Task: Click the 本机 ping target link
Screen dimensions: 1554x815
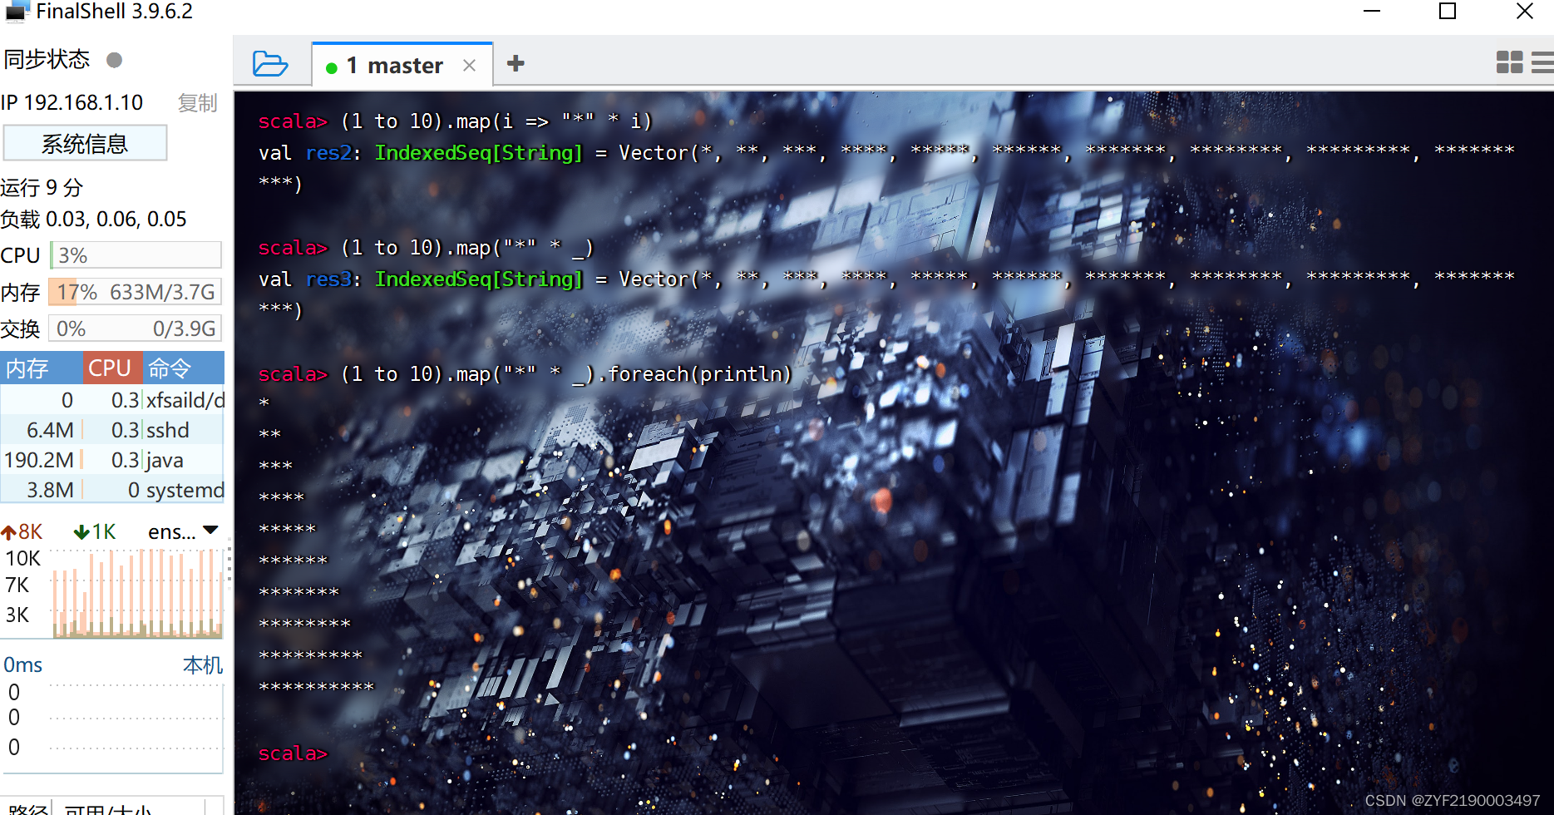Action: (203, 665)
